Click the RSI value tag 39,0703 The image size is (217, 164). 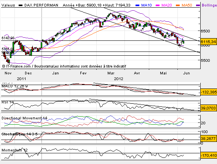click(208, 108)
